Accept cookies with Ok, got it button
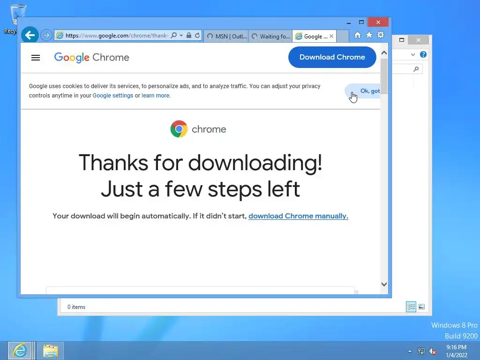 click(x=363, y=91)
